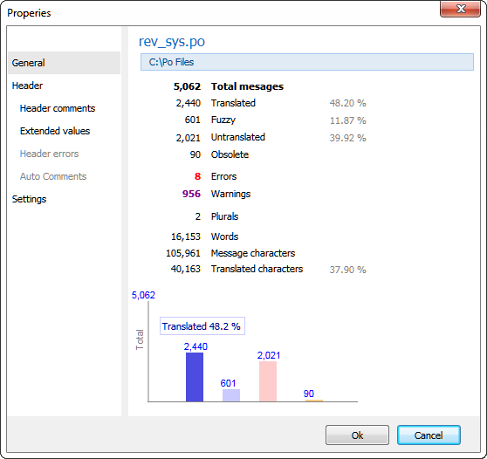The image size is (487, 459).
Task: Click the rev_sys.po file title
Action: click(x=172, y=41)
